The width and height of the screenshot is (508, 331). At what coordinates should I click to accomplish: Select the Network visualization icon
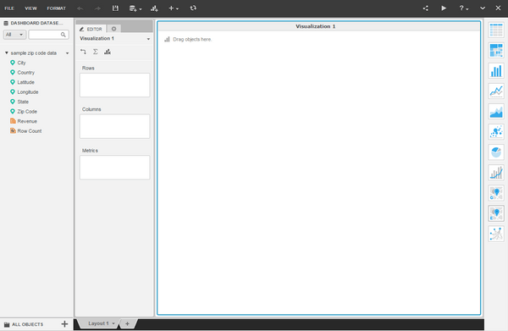496,234
